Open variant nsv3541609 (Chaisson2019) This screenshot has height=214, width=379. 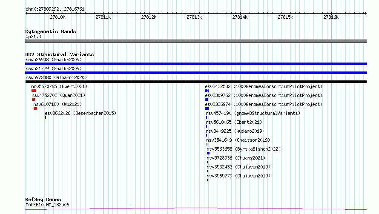tap(238, 140)
